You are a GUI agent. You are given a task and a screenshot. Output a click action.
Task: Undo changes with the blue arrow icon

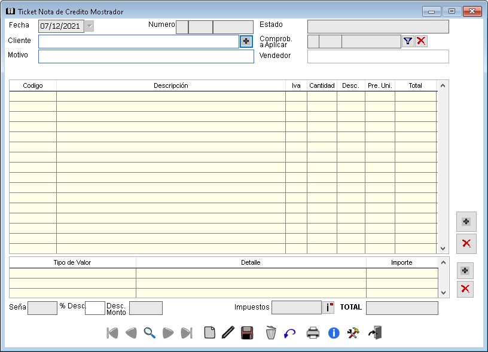click(x=290, y=333)
